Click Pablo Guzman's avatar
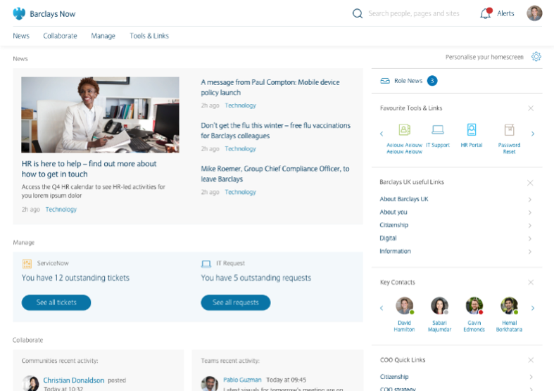This screenshot has width=554, height=391. click(x=210, y=383)
